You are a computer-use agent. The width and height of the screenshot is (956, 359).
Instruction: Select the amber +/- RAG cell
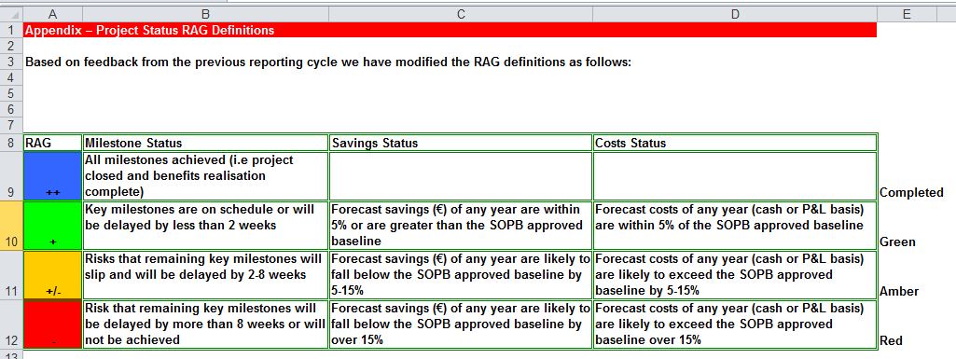click(52, 274)
